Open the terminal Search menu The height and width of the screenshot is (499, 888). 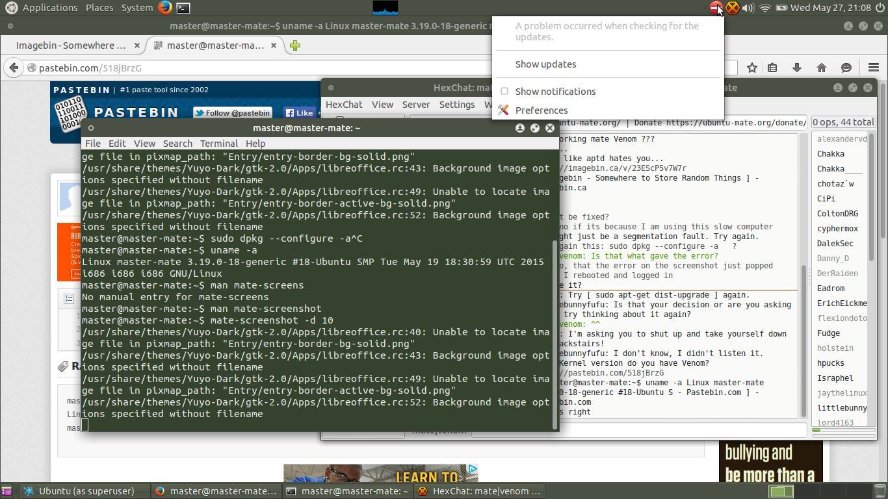point(177,144)
